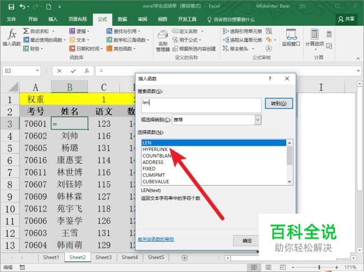The width and height of the screenshot is (364, 272).
Task: Click the Save icon in quick access toolbar
Action: coord(11,7)
